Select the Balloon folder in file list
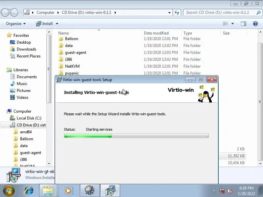Image resolution: width=263 pixels, height=197 pixels. coord(71,39)
